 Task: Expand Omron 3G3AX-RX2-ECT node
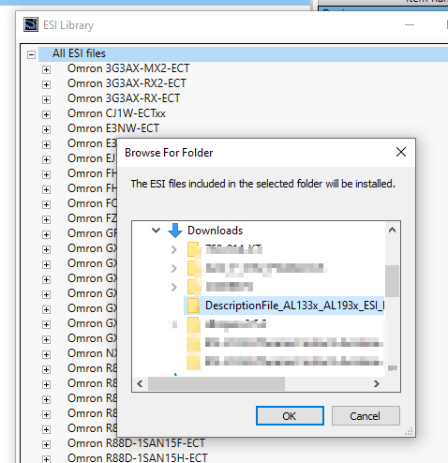[x=46, y=84]
